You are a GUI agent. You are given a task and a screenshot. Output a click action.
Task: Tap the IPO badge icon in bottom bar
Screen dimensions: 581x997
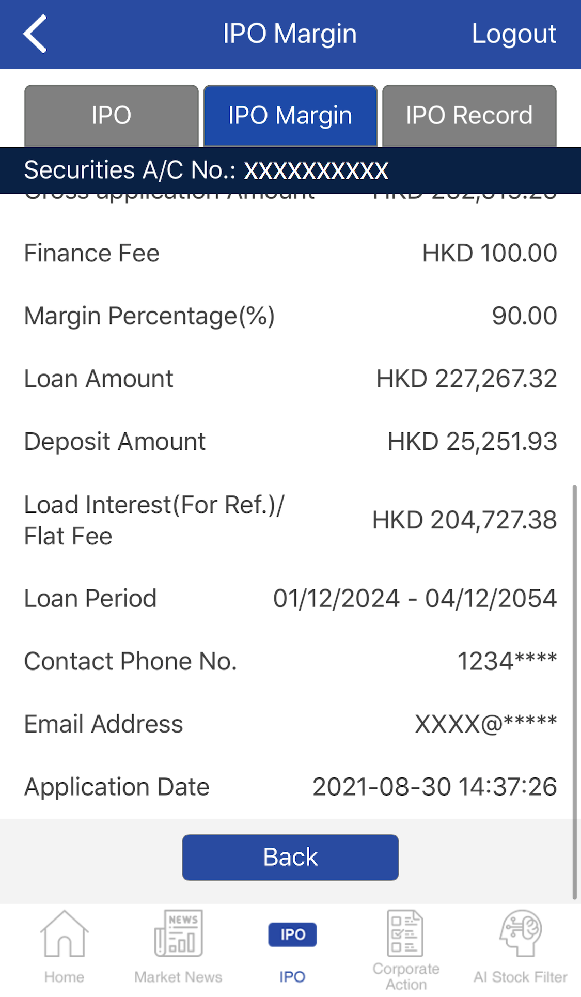[x=292, y=934]
